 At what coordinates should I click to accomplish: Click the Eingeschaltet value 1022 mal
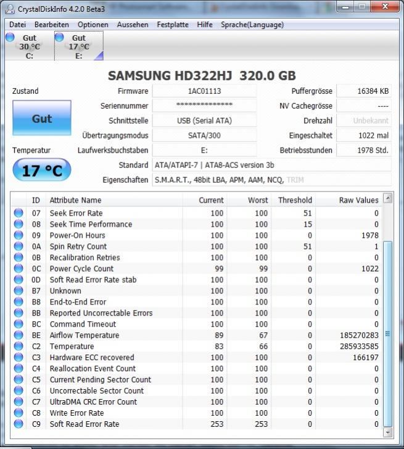(364, 136)
